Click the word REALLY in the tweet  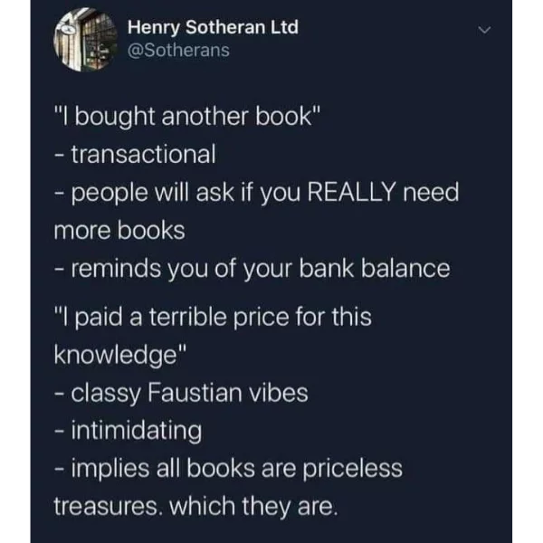351,192
